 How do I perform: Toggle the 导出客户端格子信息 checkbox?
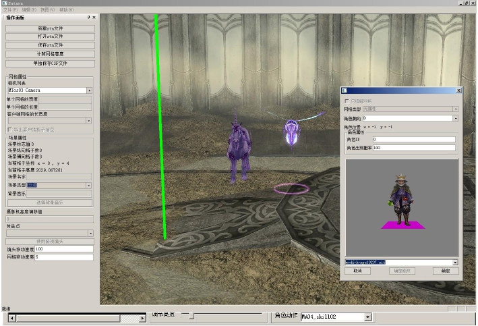click(x=9, y=130)
